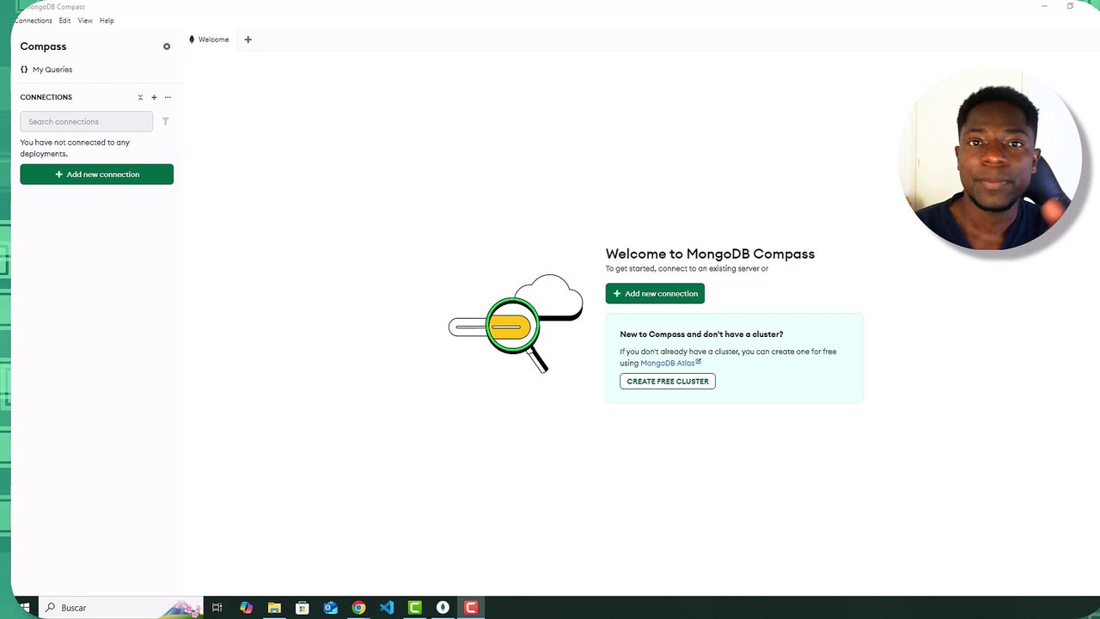Open Visual Studio Code from the taskbar
Viewport: 1100px width, 619px height.
point(387,608)
